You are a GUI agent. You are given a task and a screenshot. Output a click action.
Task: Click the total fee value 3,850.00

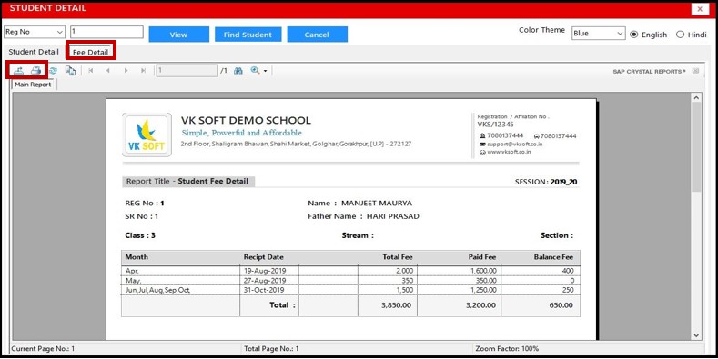pyautogui.click(x=396, y=305)
